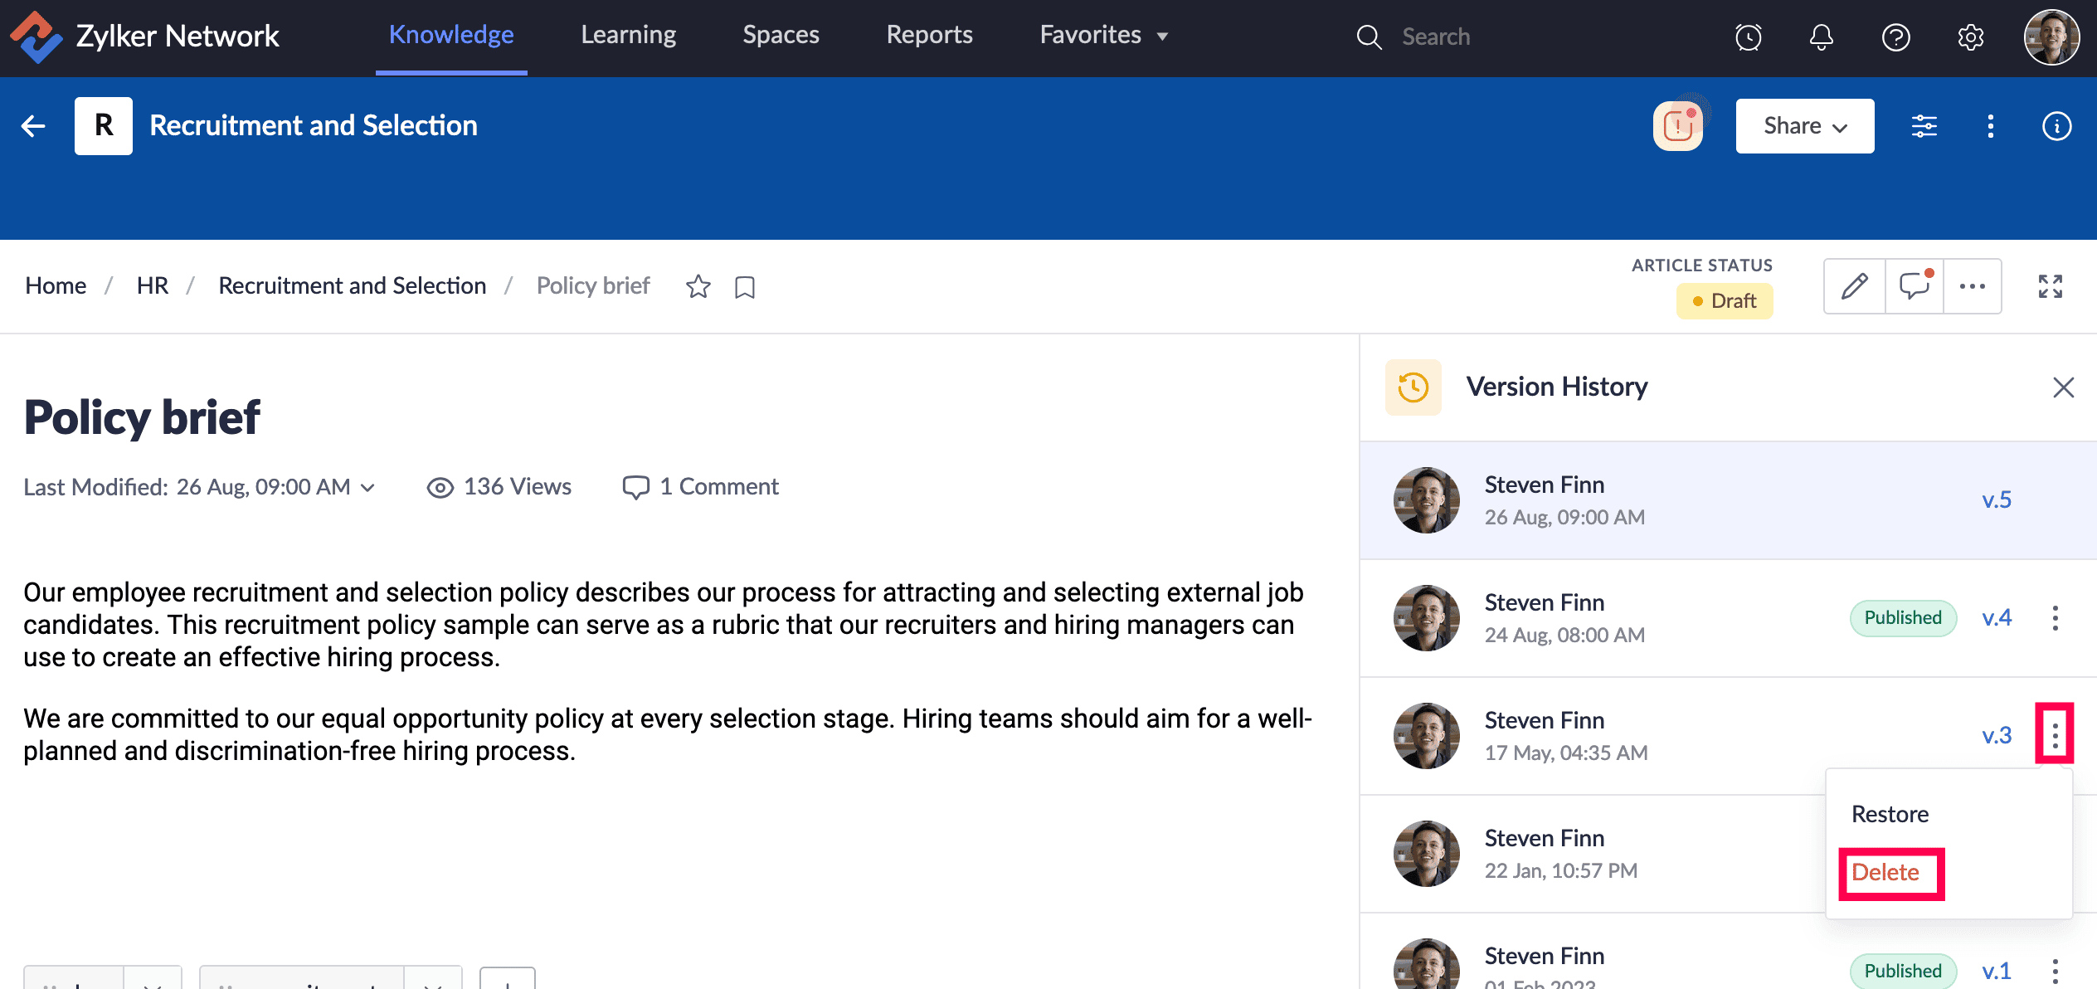Expand the Share dropdown

click(x=1804, y=126)
